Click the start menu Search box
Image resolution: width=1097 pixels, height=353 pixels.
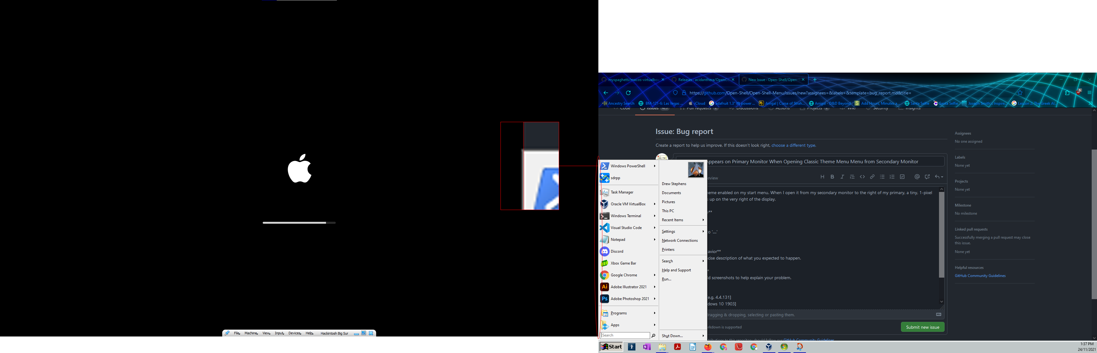625,336
